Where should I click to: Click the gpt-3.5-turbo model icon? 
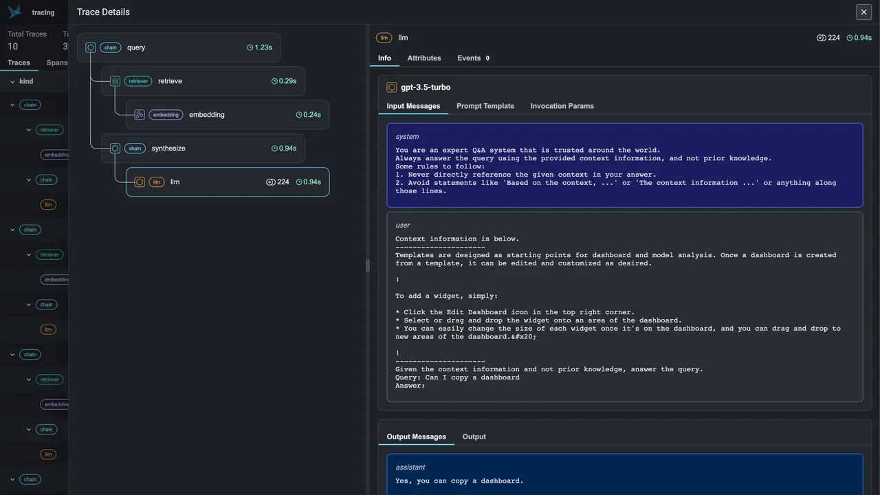point(392,87)
